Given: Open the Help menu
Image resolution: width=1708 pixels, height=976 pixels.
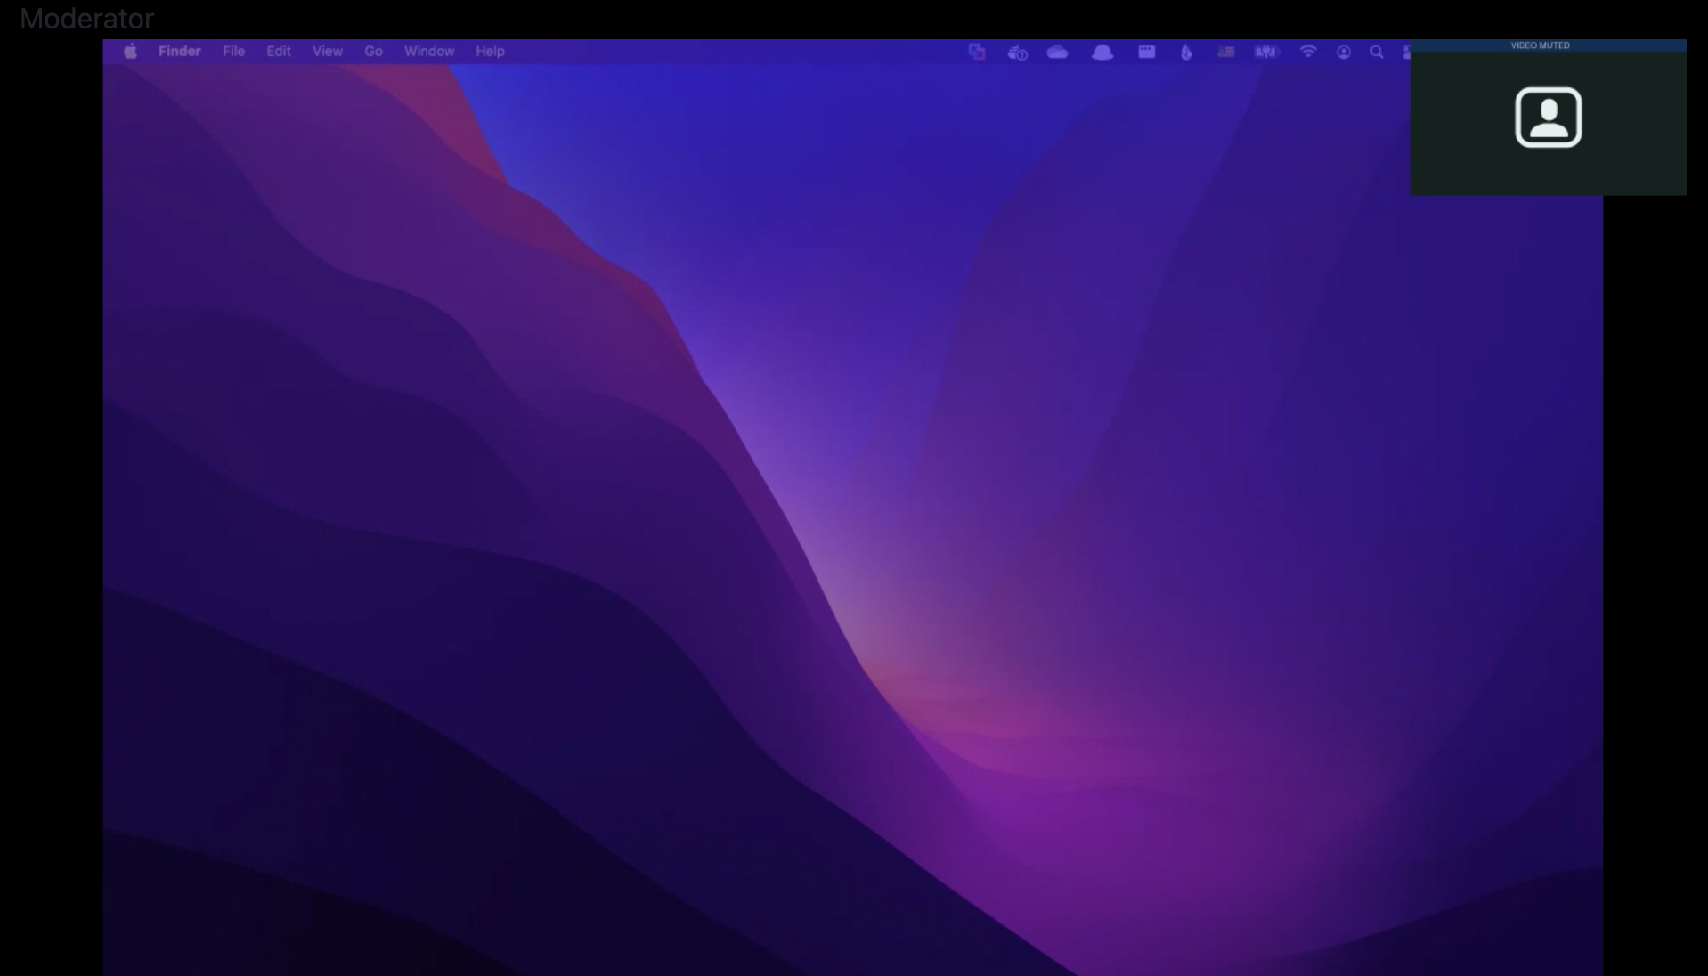Looking at the screenshot, I should [490, 52].
